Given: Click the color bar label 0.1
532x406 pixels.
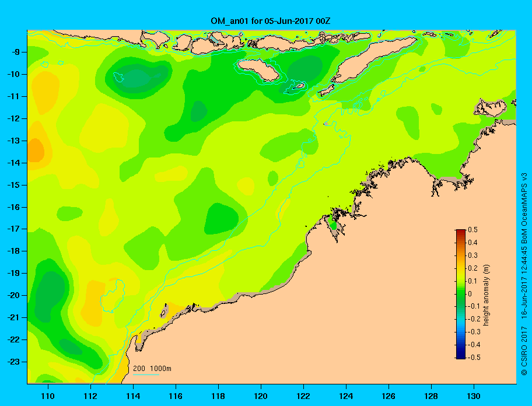Looking at the screenshot, I should tap(473, 281).
